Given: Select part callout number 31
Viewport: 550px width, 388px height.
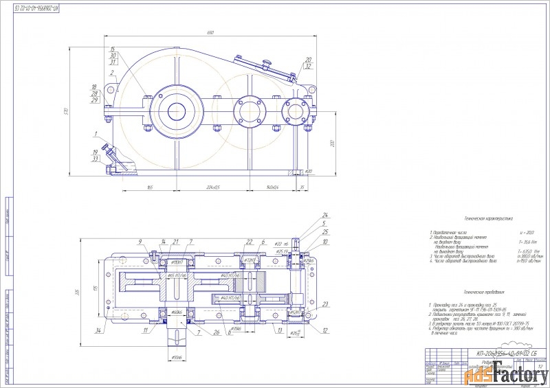Looking at the screenshot, I should (113, 62).
